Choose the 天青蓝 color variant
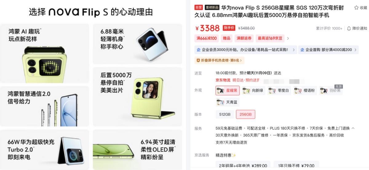The width and height of the screenshot is (369, 170). click(228, 102)
